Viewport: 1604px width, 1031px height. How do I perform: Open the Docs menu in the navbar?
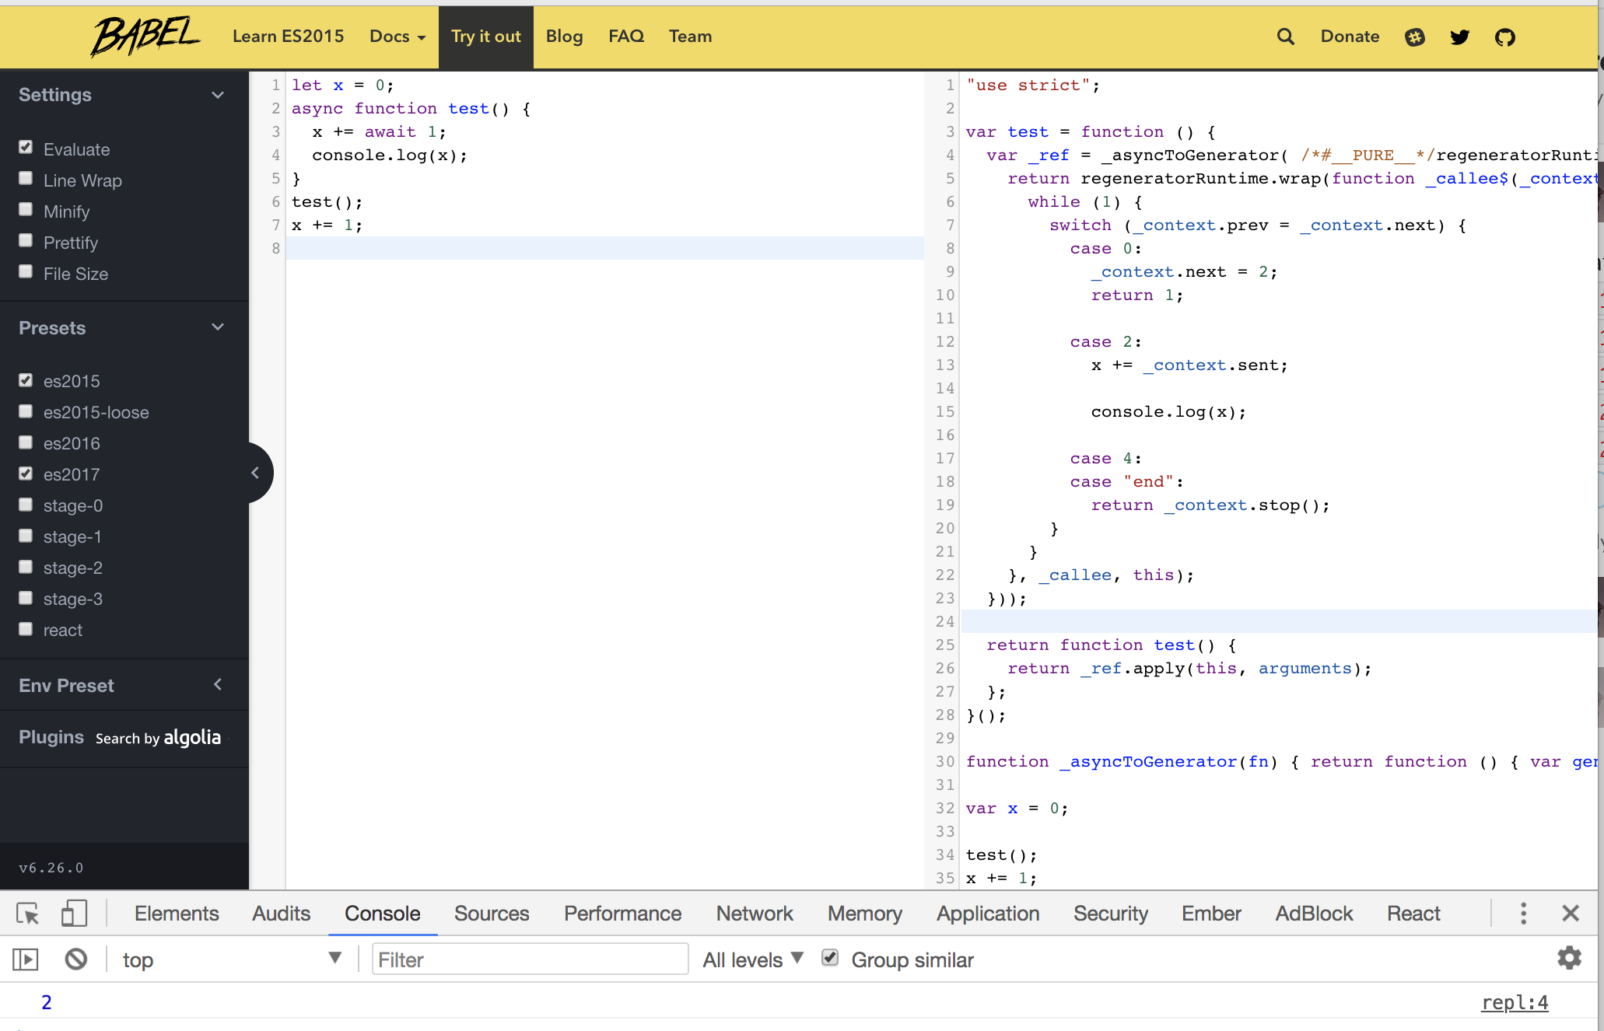(x=397, y=37)
